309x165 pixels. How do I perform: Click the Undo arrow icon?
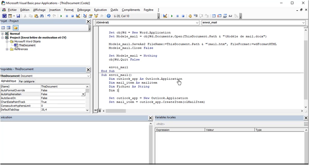[49, 16]
